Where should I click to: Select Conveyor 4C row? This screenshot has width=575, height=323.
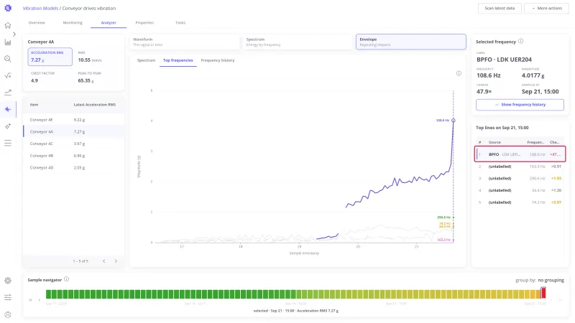click(x=74, y=144)
